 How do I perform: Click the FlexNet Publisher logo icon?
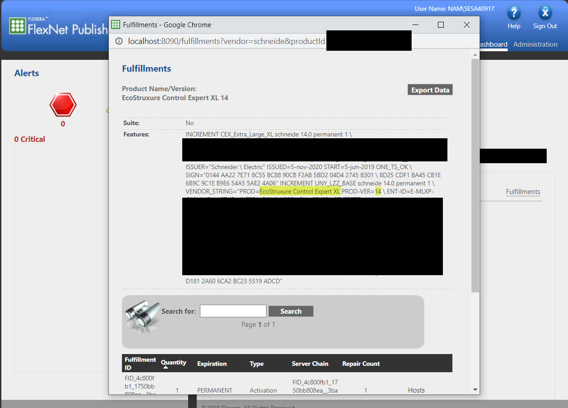(x=18, y=26)
